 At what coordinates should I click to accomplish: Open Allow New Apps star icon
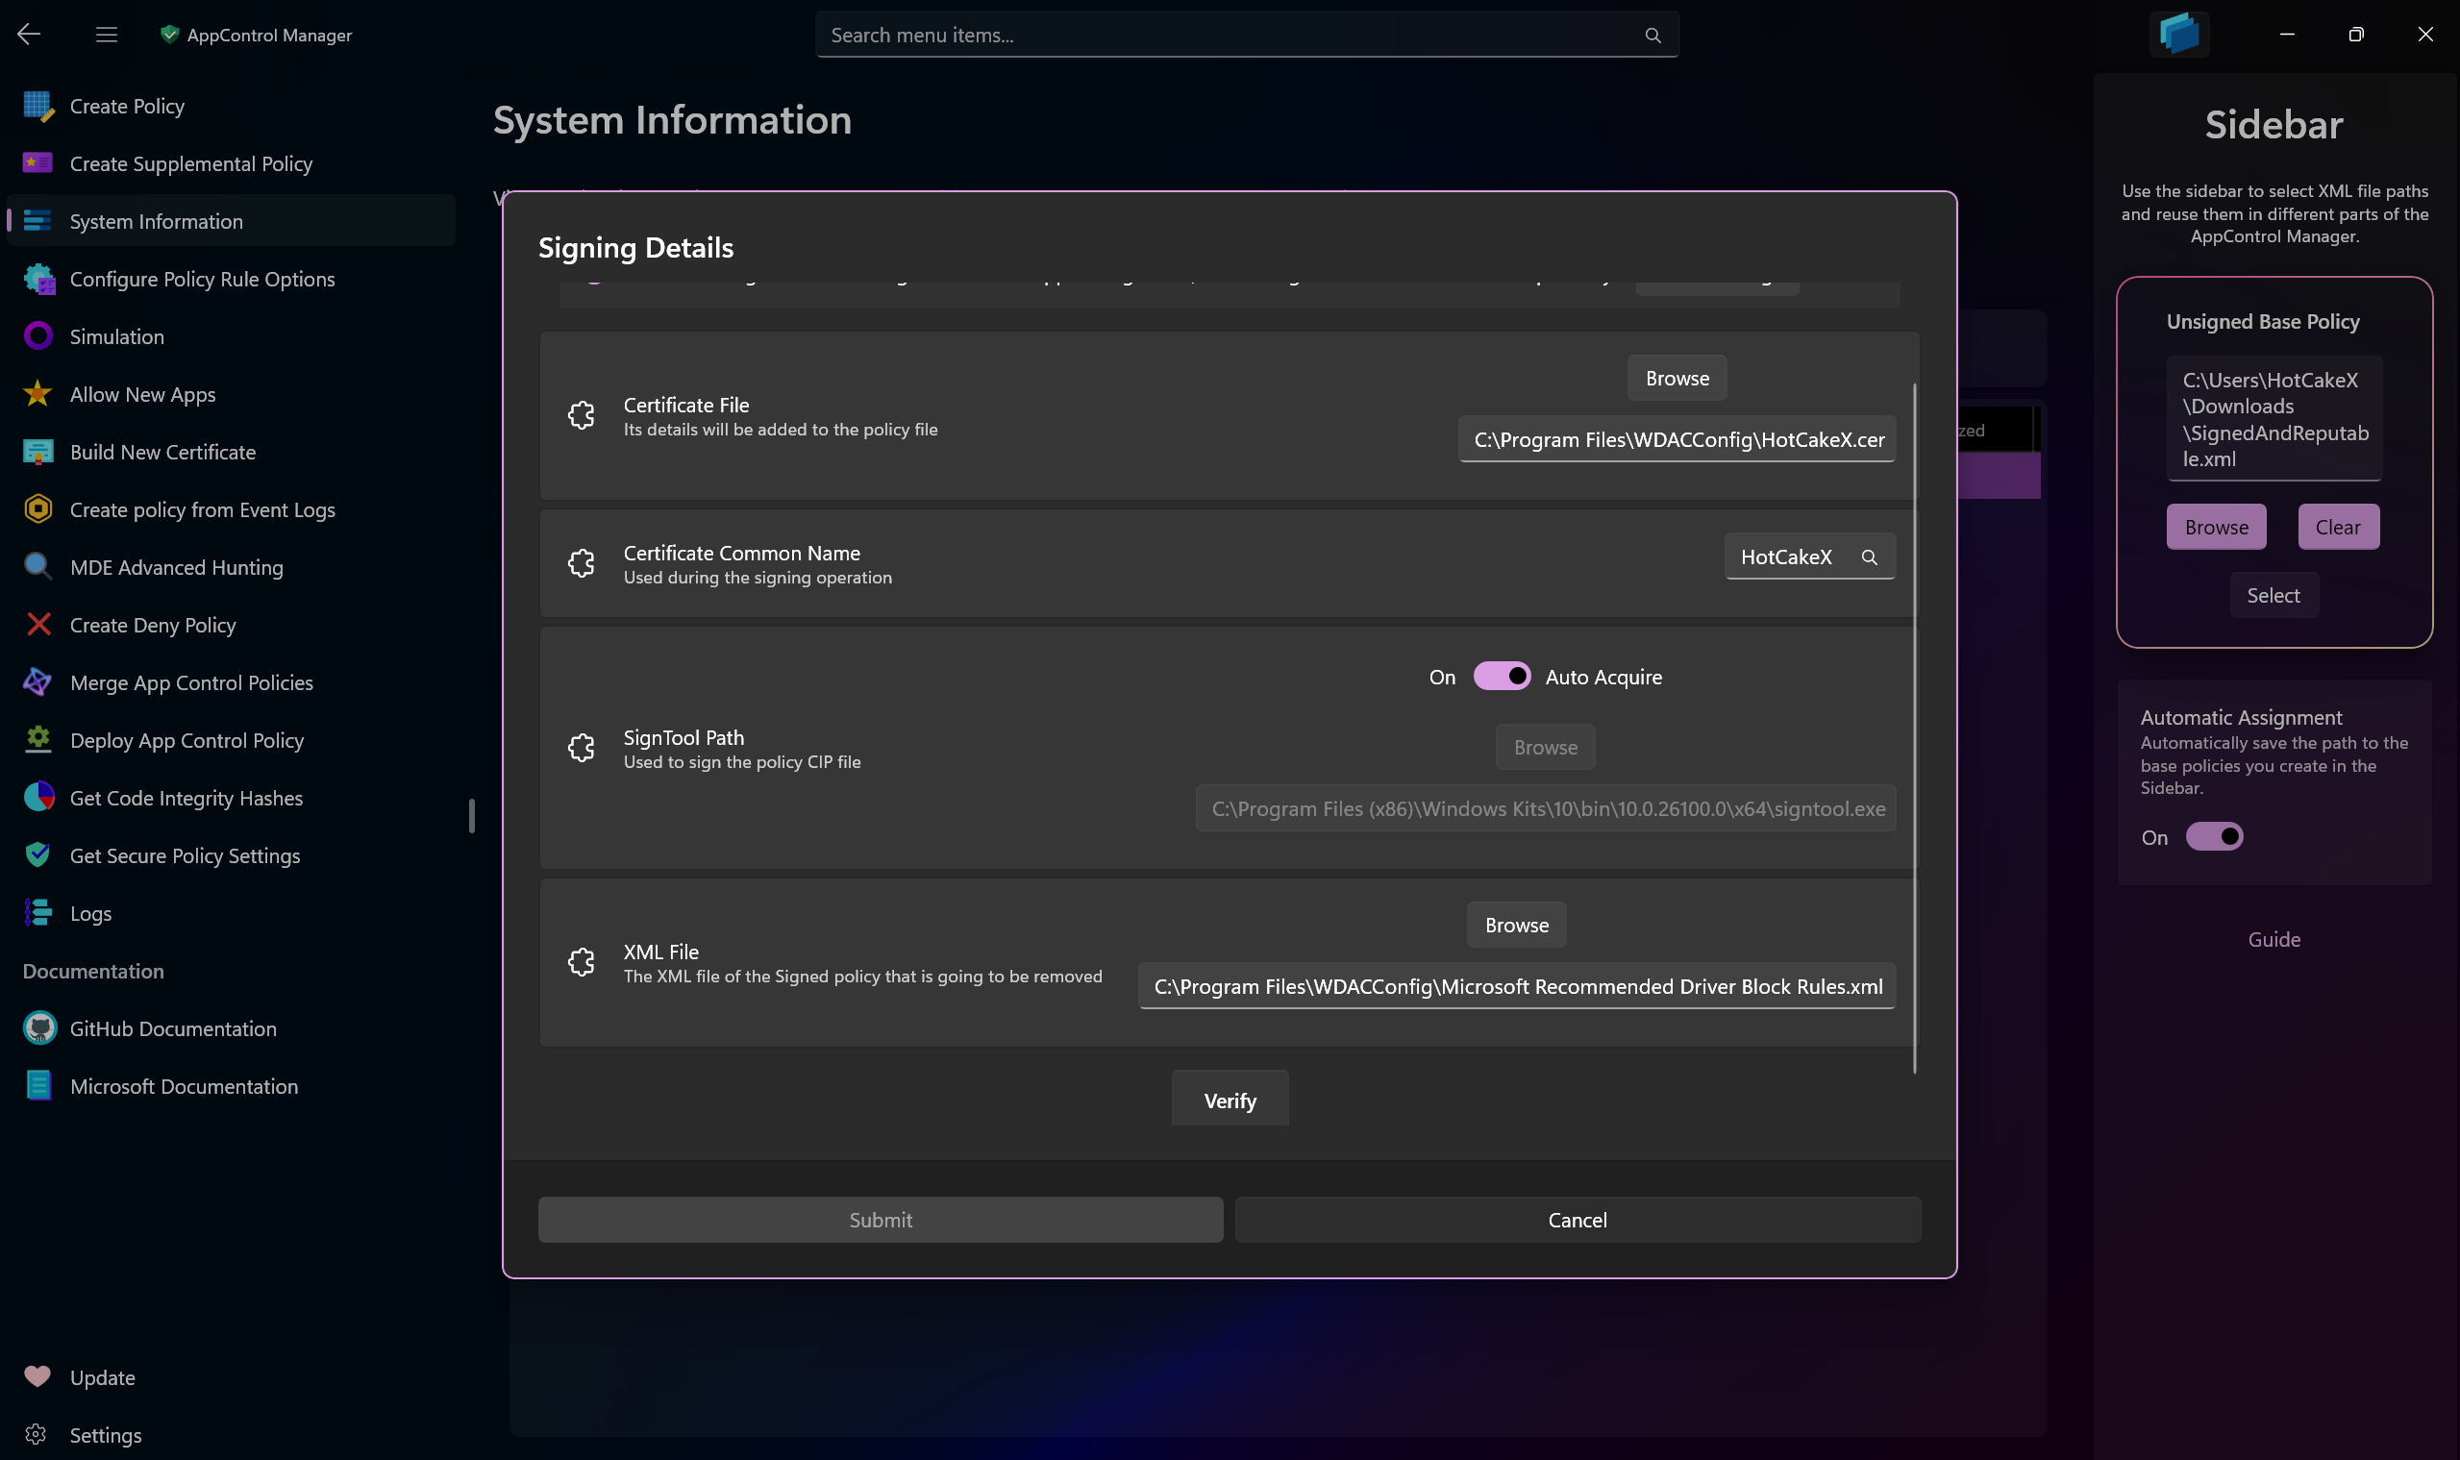(37, 394)
